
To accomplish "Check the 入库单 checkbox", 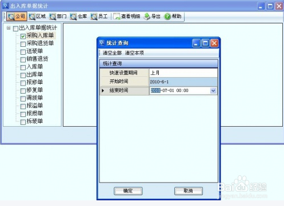I will coord(23,67).
